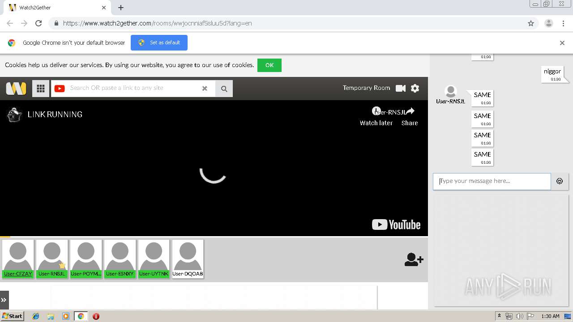
Task: Click the red taskbar Opera icon
Action: (x=96, y=316)
